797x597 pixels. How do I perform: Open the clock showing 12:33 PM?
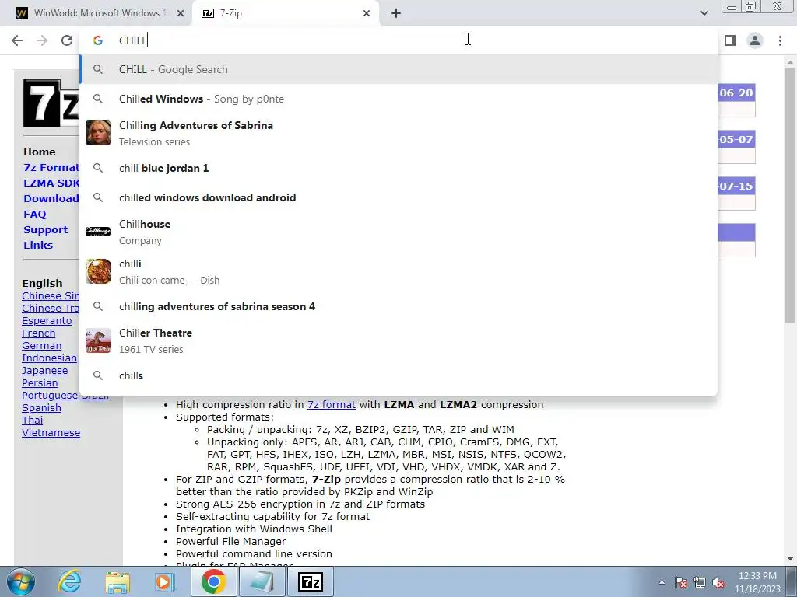point(757,582)
